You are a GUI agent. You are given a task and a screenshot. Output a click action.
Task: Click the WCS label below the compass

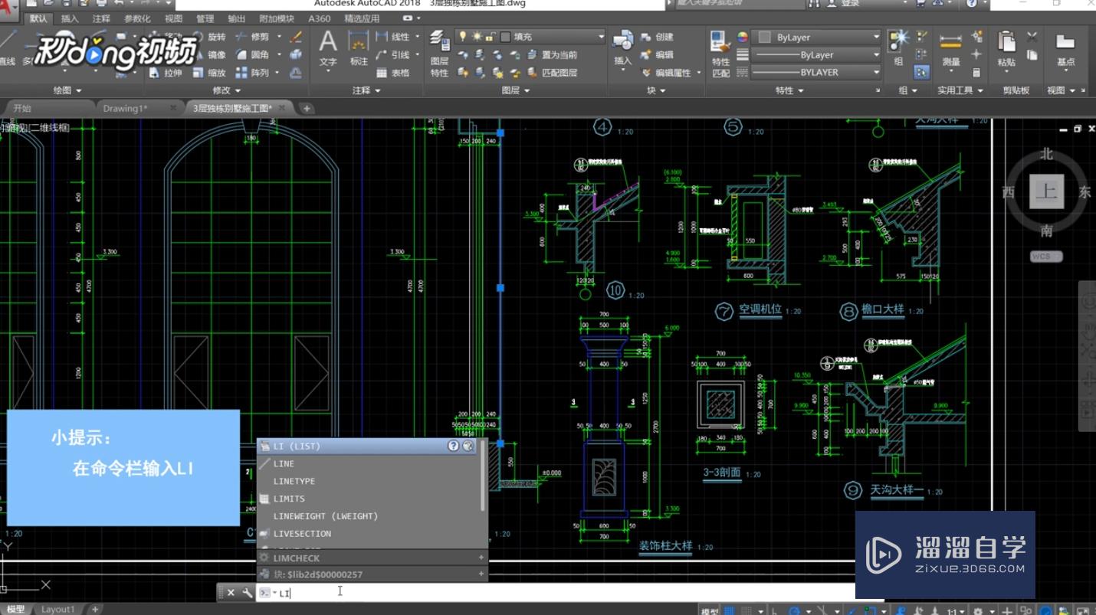pyautogui.click(x=1046, y=257)
